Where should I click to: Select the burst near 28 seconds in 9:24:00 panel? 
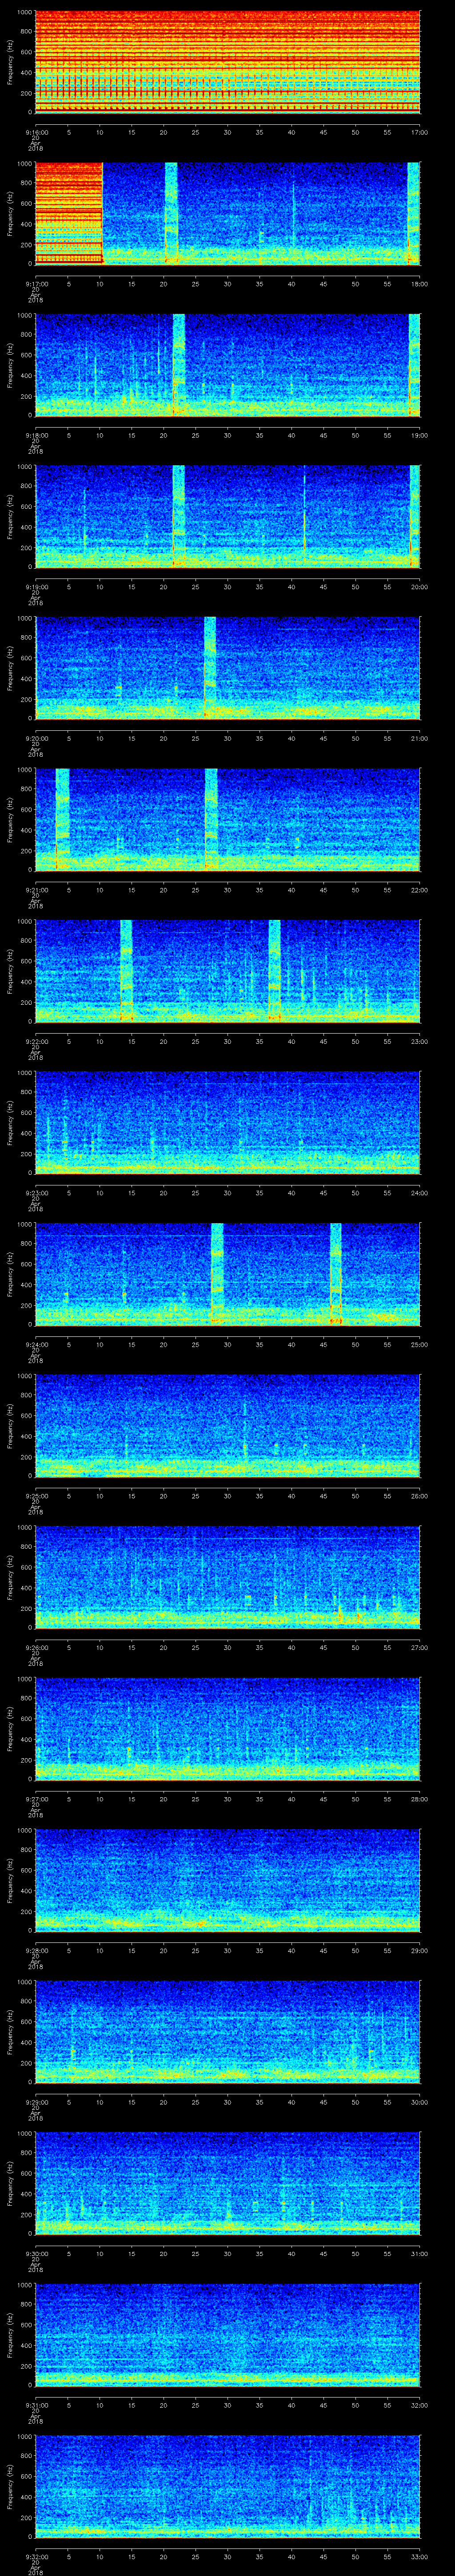click(217, 1273)
